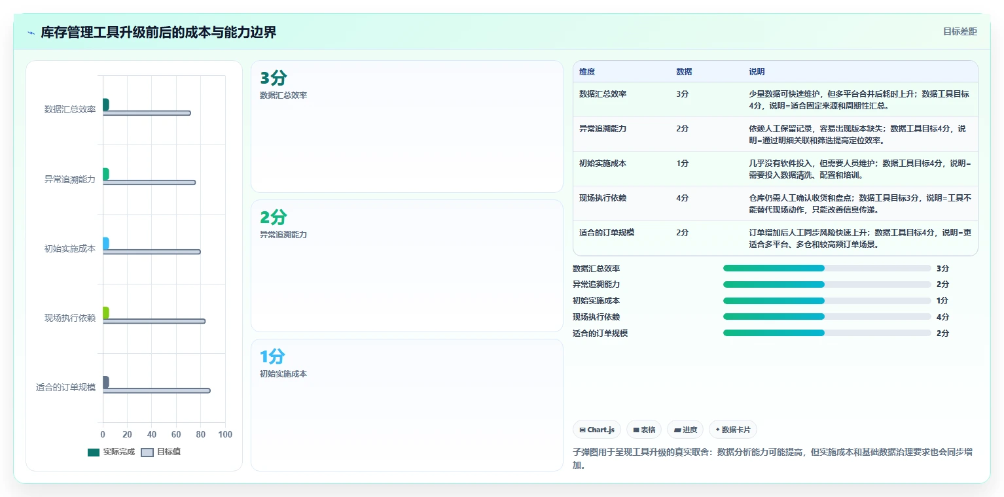
Task: Open the 3分 数据汇总效率 data card
Action: (407, 127)
